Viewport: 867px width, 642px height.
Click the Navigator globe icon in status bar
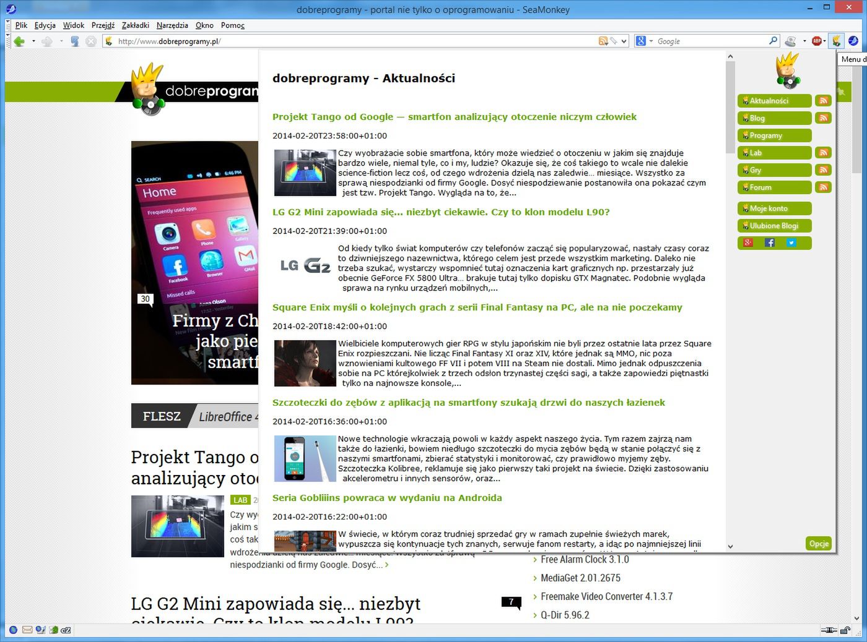[x=13, y=630]
